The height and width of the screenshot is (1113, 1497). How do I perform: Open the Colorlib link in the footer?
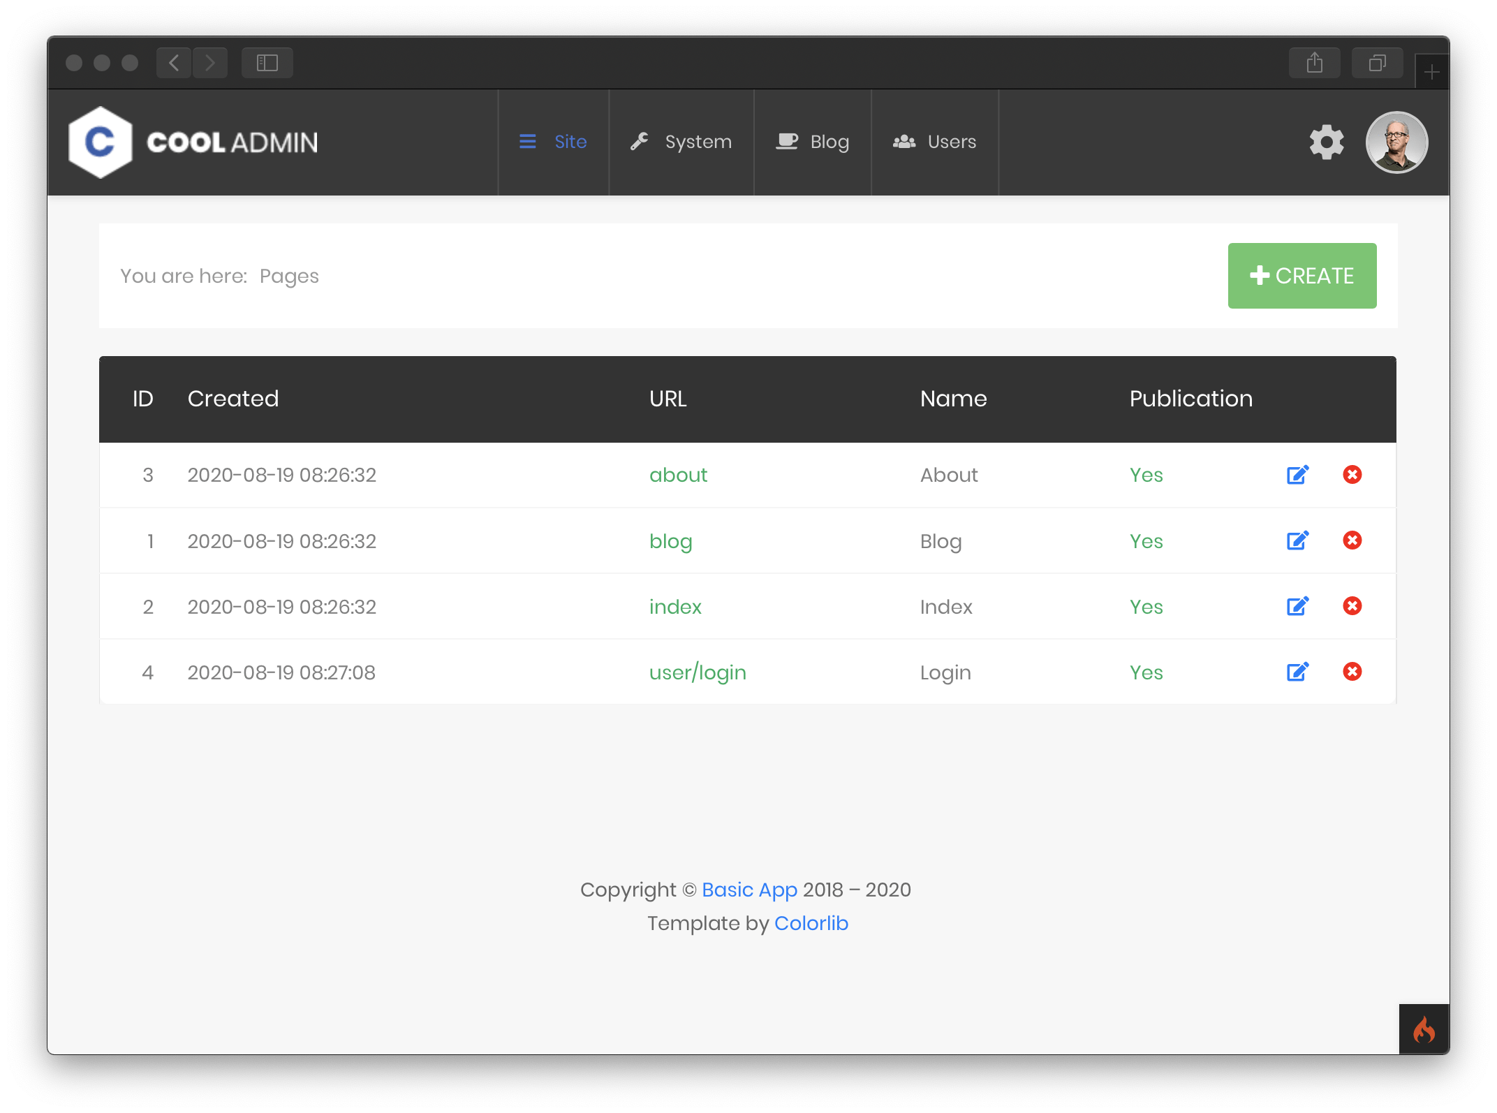(x=811, y=922)
